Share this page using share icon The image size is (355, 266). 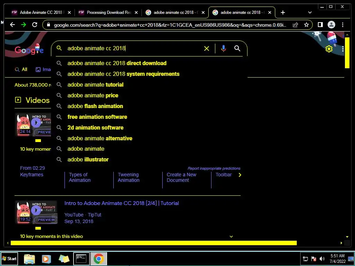pos(295,25)
